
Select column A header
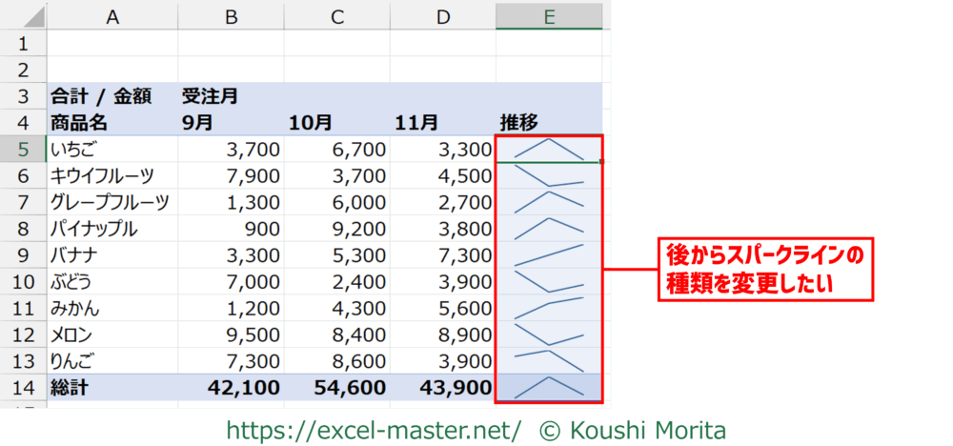(112, 16)
